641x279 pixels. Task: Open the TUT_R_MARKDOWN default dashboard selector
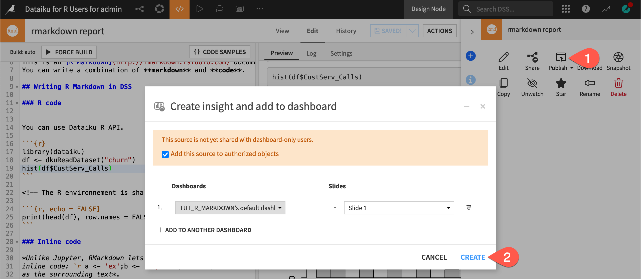(x=230, y=208)
